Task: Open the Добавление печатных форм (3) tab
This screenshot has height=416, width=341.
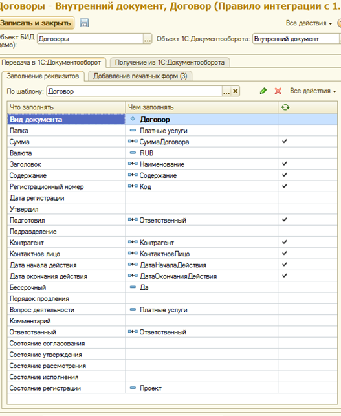Action: 140,76
